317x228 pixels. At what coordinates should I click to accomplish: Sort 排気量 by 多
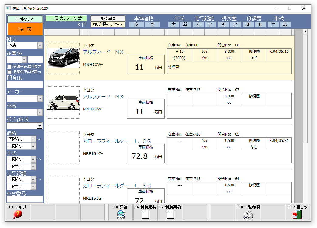point(223,25)
